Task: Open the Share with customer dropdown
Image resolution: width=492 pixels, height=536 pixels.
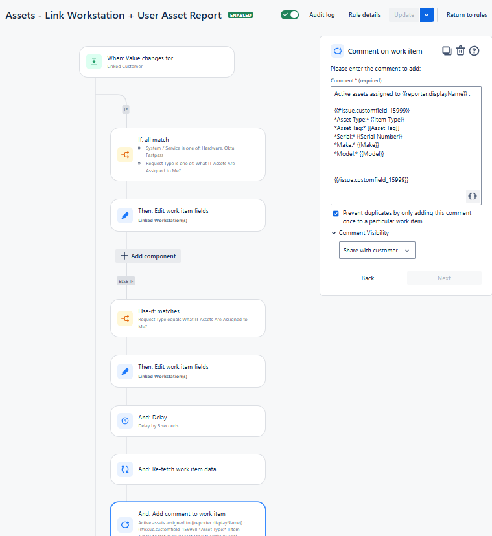Action: click(x=377, y=250)
